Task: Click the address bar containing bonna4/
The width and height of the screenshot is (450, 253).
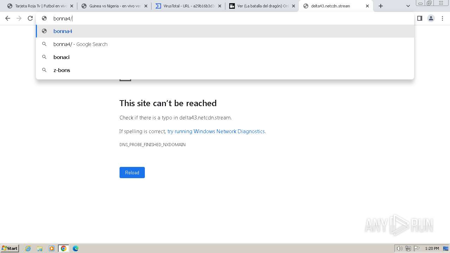Action: tap(225, 18)
